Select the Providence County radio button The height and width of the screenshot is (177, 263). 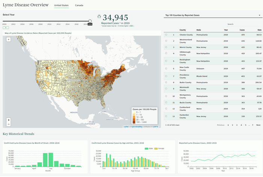[166, 76]
